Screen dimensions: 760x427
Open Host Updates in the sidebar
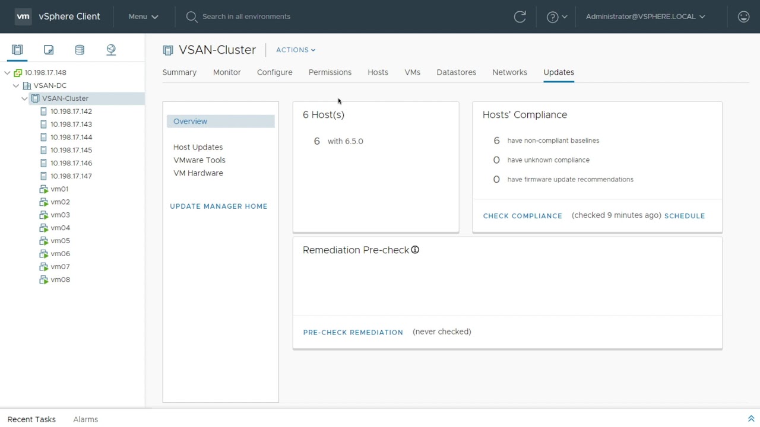[198, 147]
